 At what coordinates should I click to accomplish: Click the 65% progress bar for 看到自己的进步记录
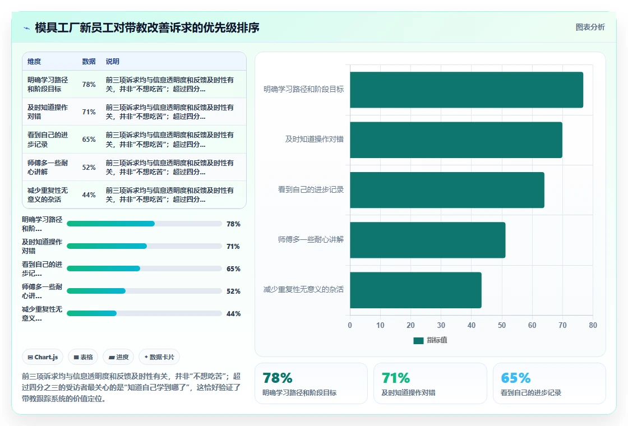tap(144, 268)
